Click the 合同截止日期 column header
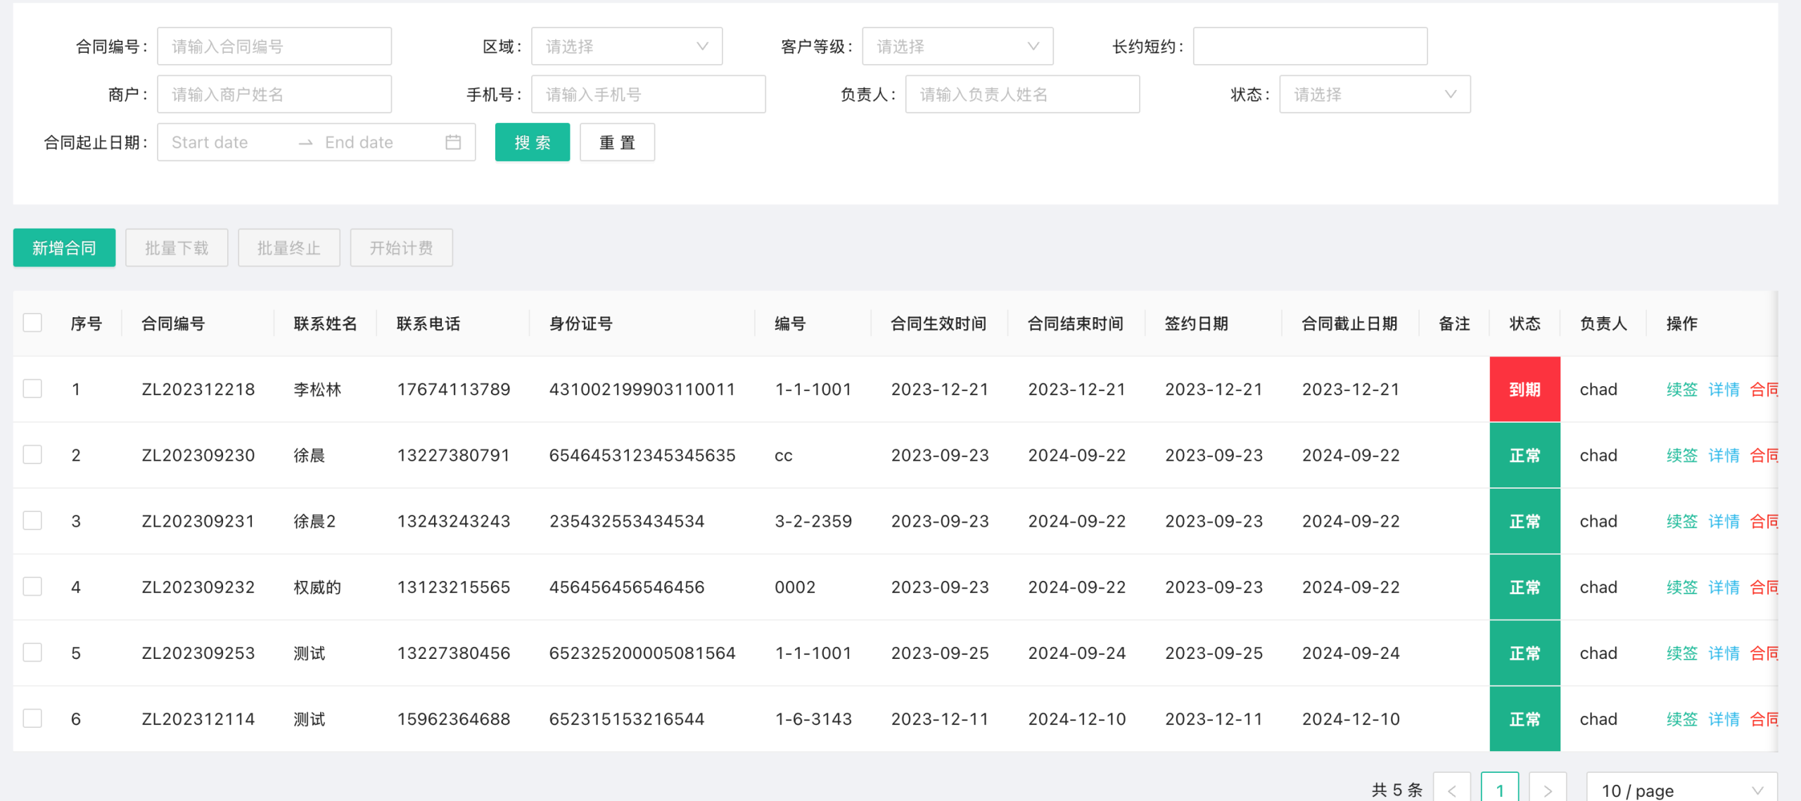Image resolution: width=1801 pixels, height=801 pixels. [x=1349, y=323]
